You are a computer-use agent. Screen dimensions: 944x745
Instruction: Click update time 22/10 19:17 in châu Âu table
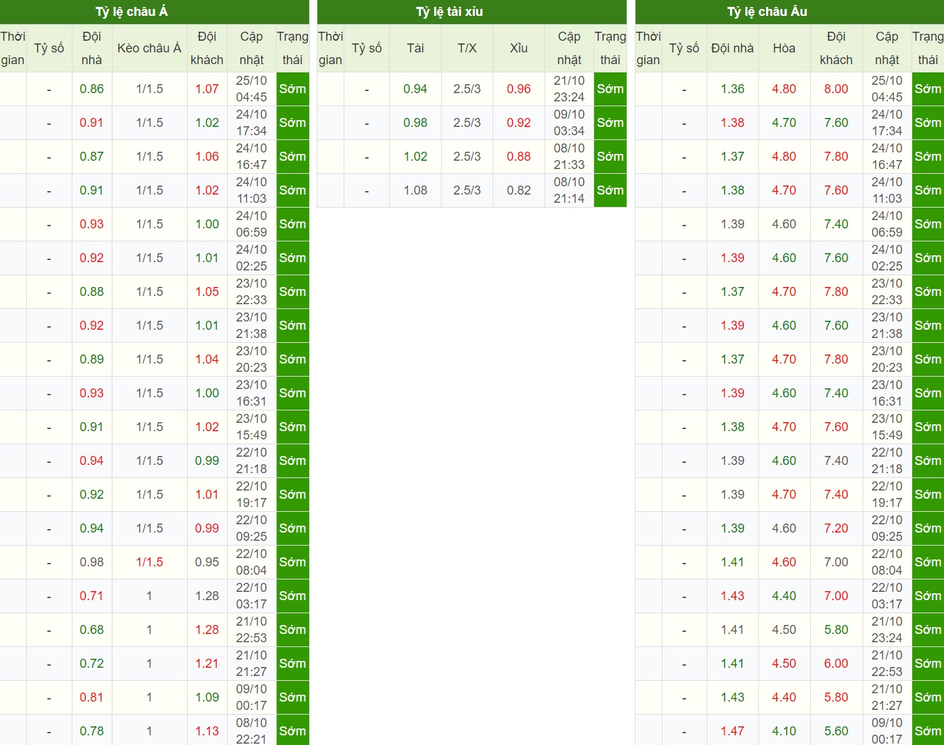(x=887, y=495)
